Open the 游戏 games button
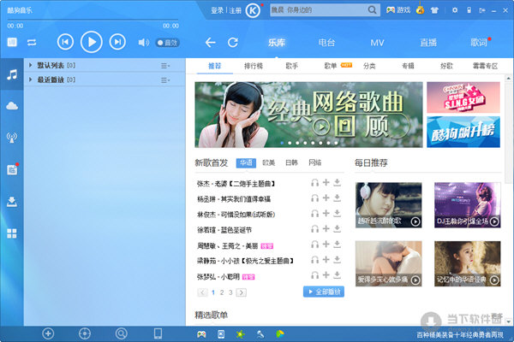Viewport: 514px width, 342px height. tap(398, 10)
